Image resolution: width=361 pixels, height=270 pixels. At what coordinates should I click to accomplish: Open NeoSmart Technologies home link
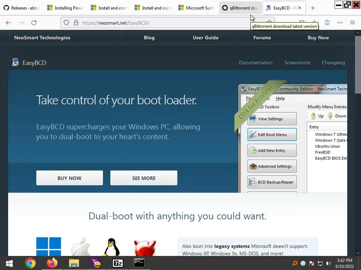pyautogui.click(x=42, y=38)
